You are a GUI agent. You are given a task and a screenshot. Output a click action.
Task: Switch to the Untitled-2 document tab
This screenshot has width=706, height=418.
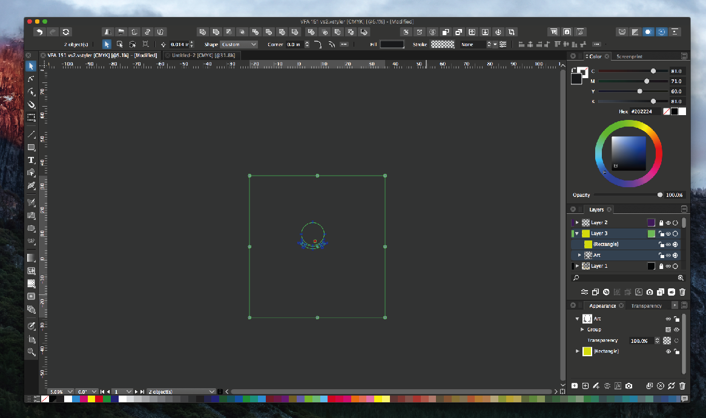(201, 55)
